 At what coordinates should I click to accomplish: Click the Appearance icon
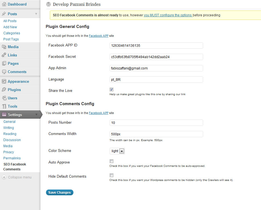4,81
